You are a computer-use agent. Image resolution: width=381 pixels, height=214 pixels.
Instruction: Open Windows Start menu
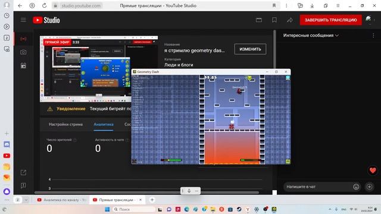(107, 209)
